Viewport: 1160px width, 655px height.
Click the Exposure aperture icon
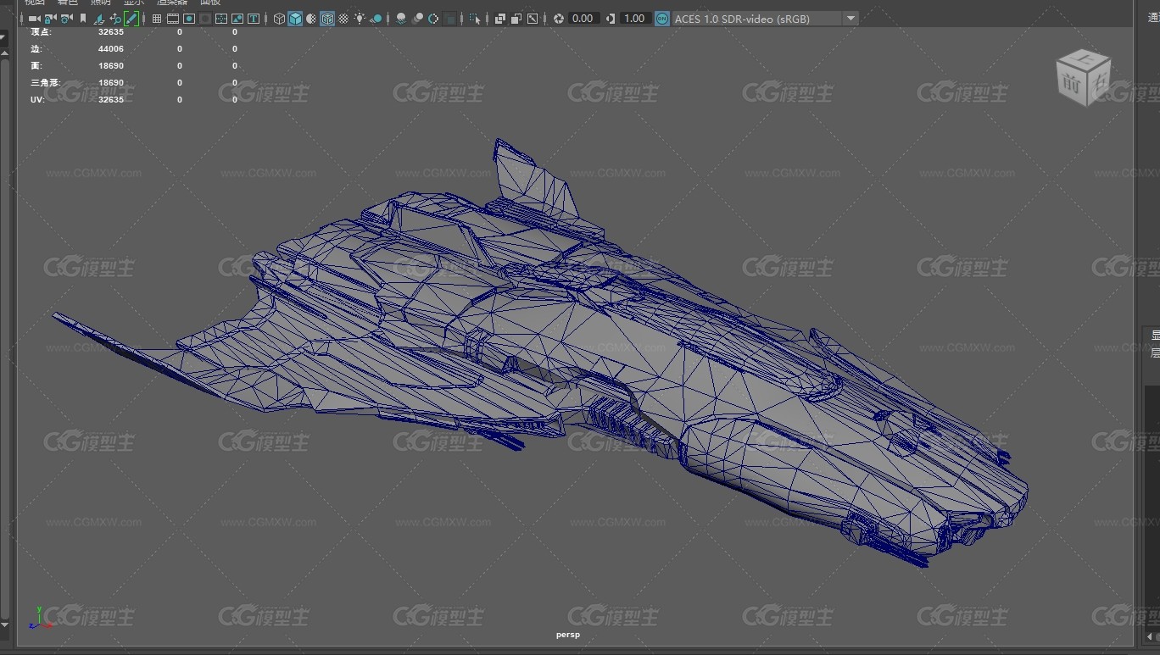tap(559, 18)
